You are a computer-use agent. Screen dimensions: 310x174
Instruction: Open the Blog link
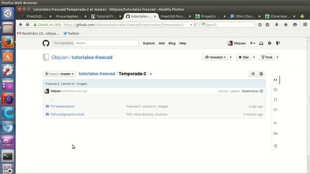[x=172, y=43]
